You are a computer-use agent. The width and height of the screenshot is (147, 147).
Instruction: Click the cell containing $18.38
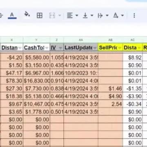coord(12,96)
